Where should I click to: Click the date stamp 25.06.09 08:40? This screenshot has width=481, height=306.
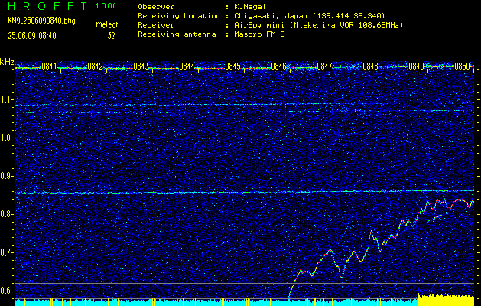(32, 36)
